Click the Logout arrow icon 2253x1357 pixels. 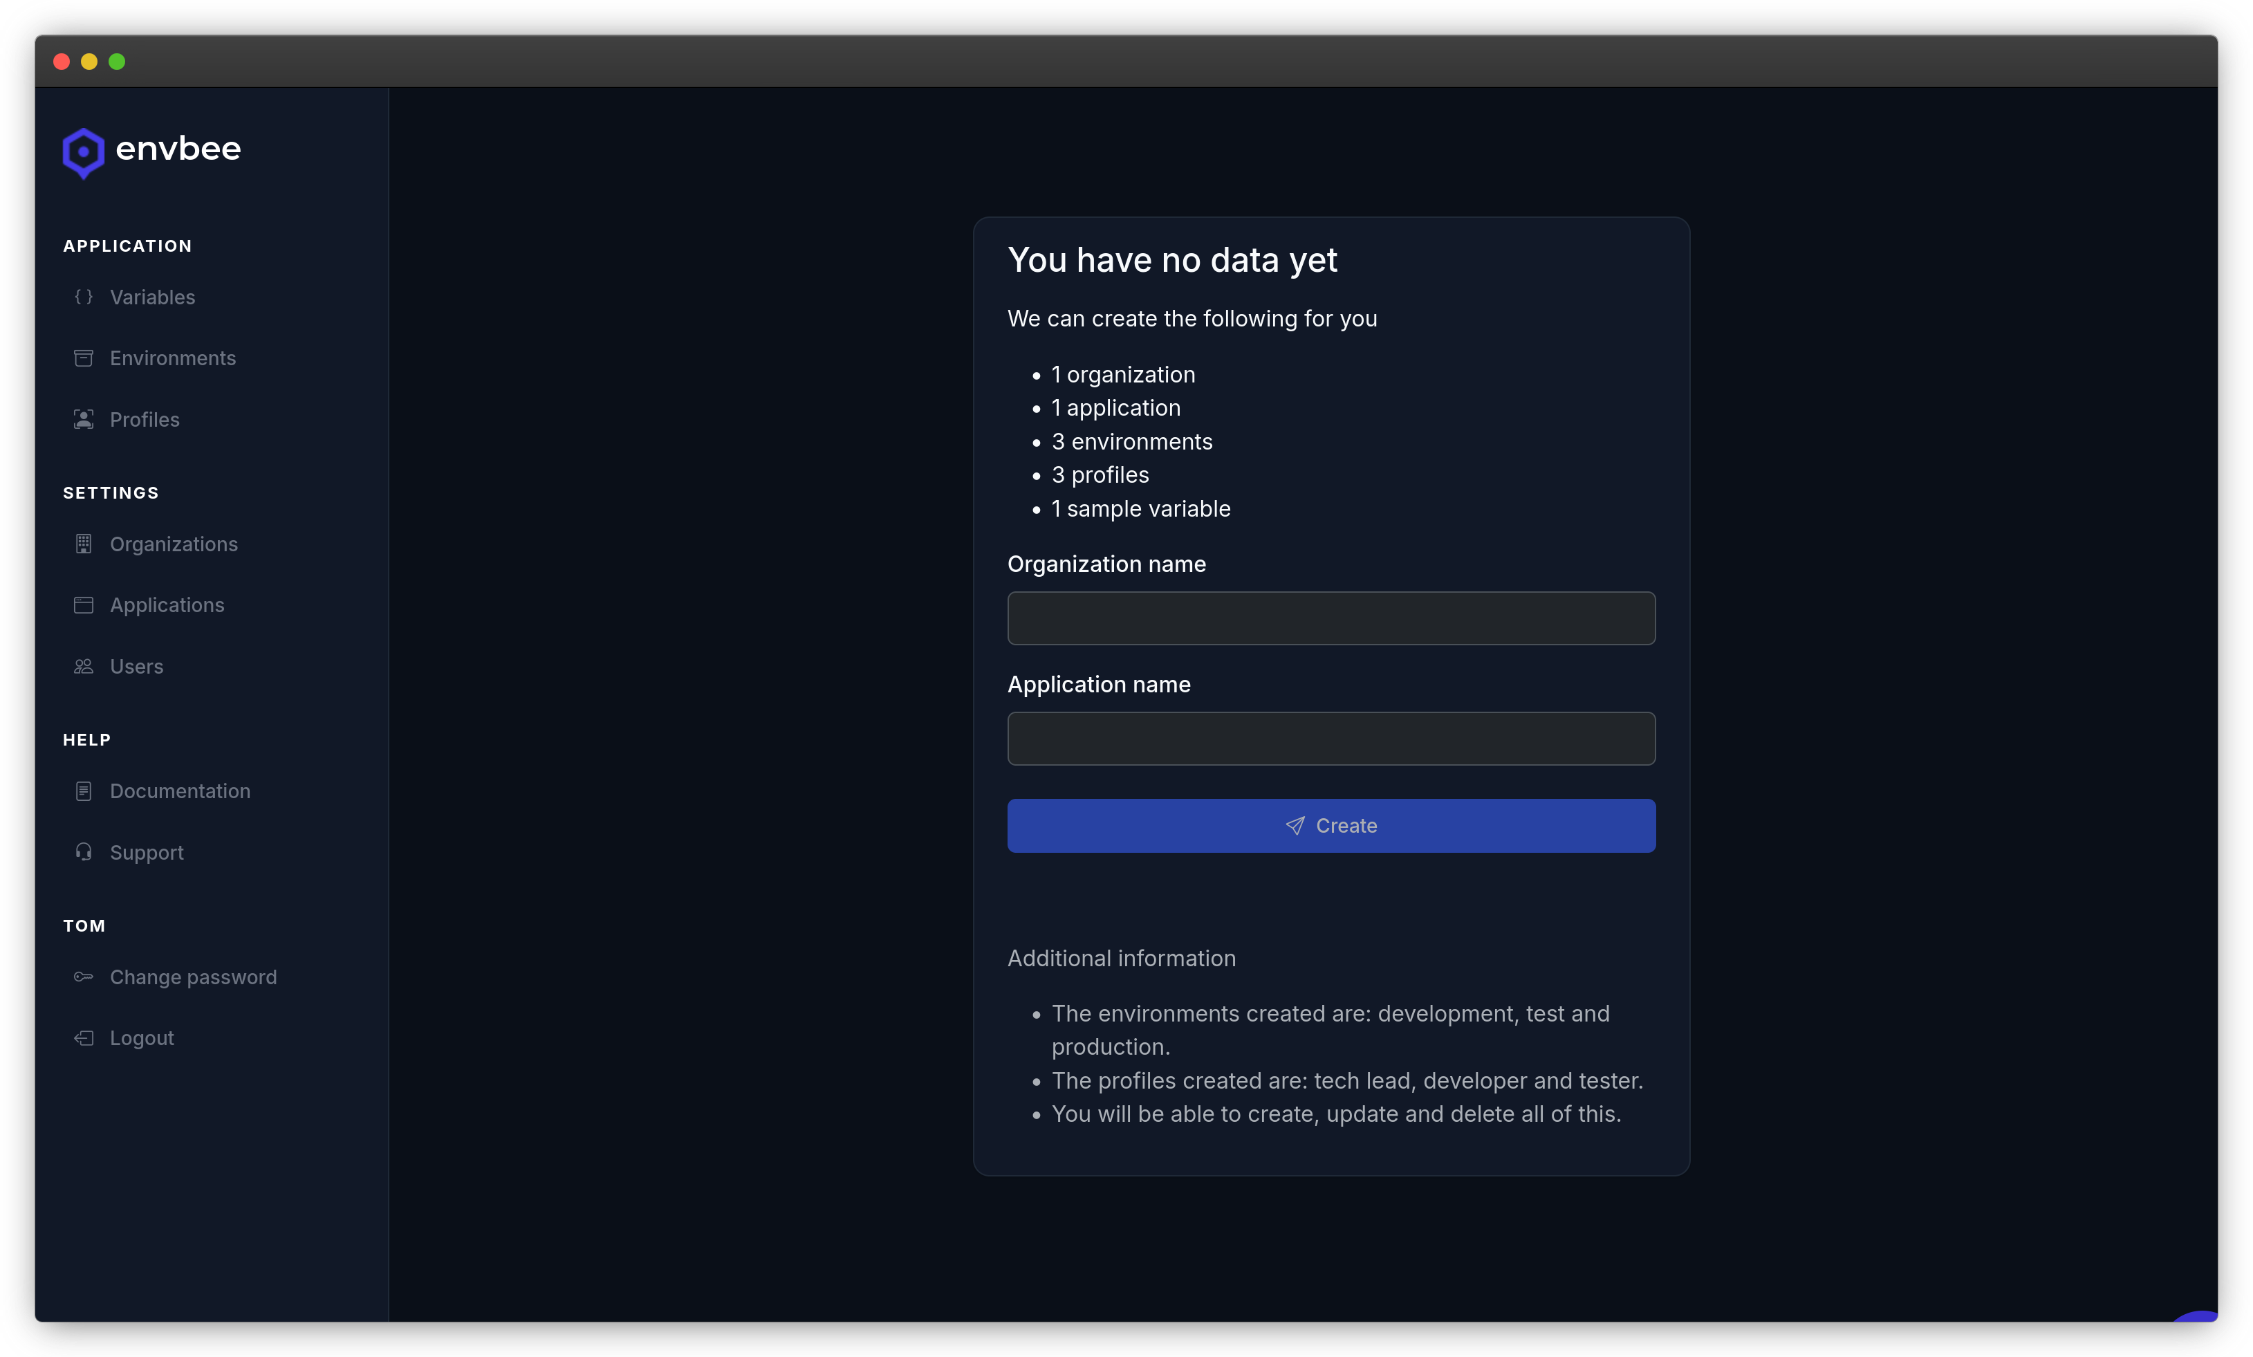(83, 1038)
